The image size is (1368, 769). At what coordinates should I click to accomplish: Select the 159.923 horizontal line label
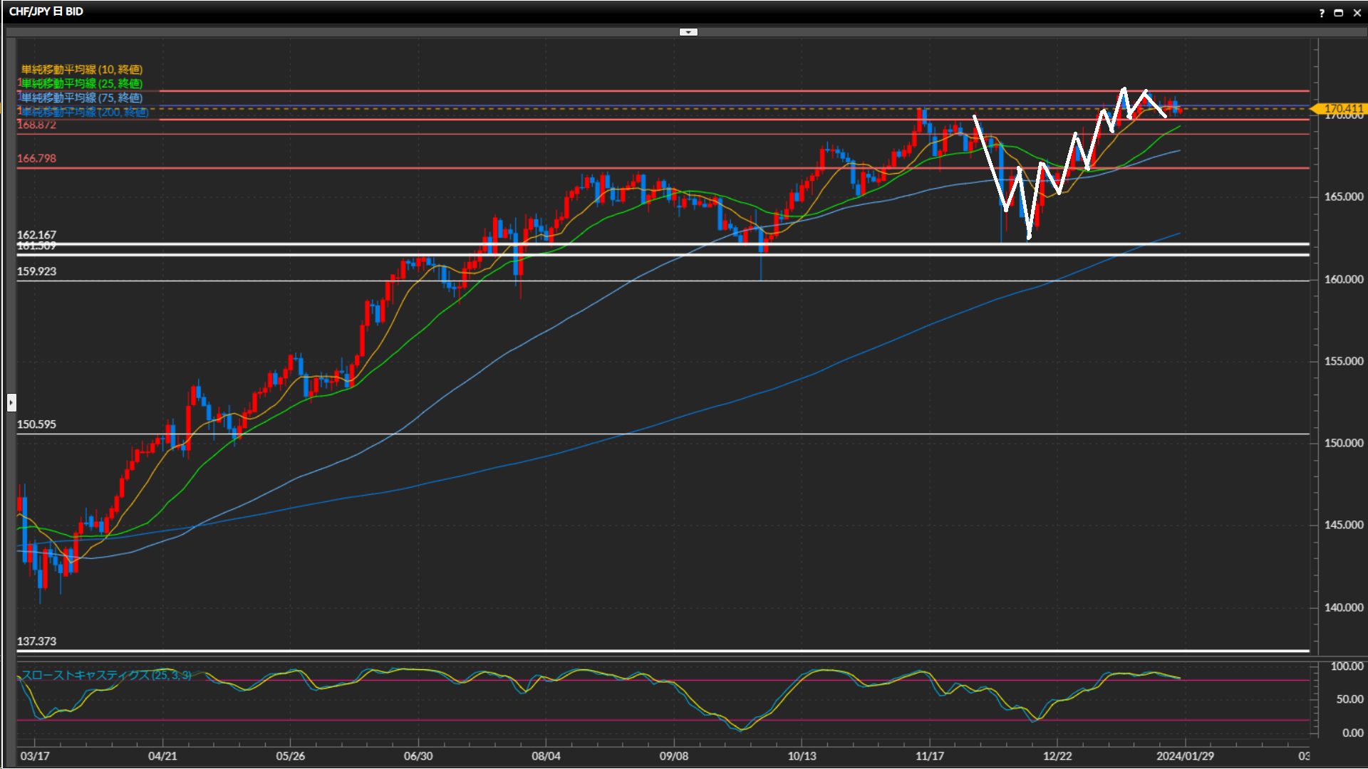pyautogui.click(x=36, y=271)
